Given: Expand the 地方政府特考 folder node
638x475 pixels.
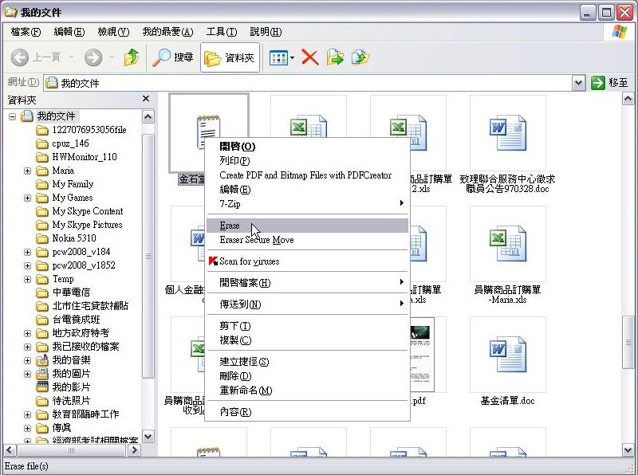Looking at the screenshot, I should pos(27,333).
